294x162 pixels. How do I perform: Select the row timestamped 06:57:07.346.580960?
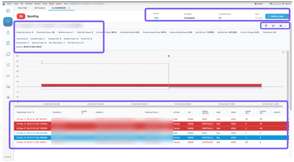tap(151, 138)
